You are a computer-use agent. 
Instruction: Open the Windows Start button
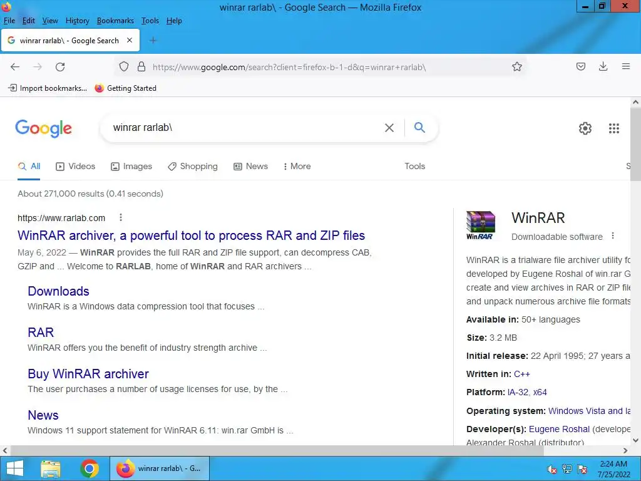(x=15, y=468)
